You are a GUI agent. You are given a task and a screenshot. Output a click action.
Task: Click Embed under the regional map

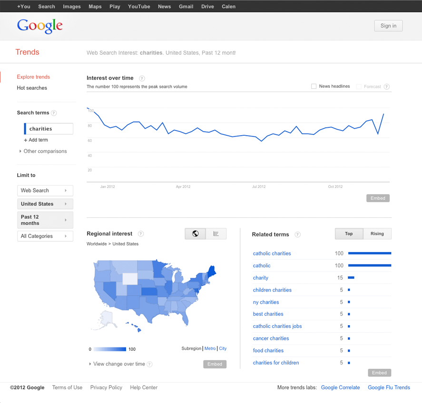pos(215,364)
